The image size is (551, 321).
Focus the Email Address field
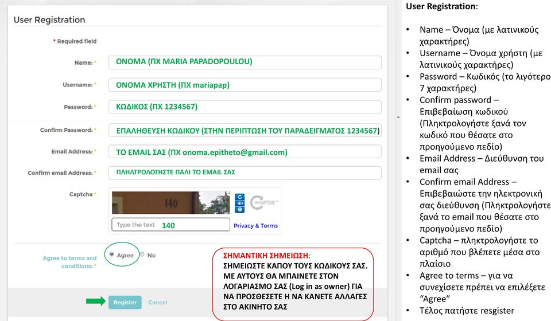(245, 151)
